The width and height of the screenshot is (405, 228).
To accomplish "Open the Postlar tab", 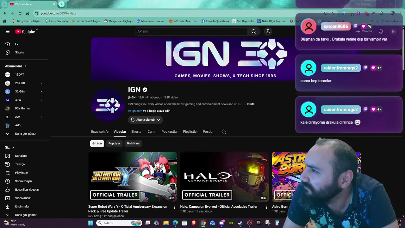I will click(x=208, y=132).
